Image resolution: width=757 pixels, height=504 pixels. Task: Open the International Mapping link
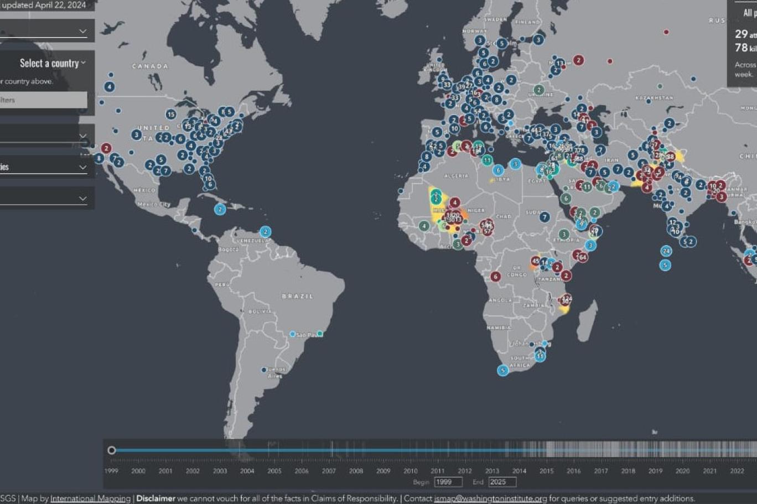[90, 498]
